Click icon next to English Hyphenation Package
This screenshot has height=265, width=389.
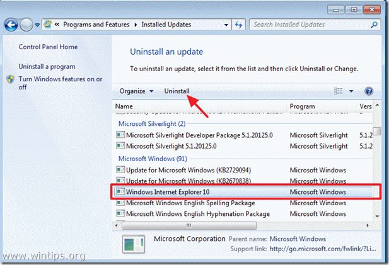point(120,213)
